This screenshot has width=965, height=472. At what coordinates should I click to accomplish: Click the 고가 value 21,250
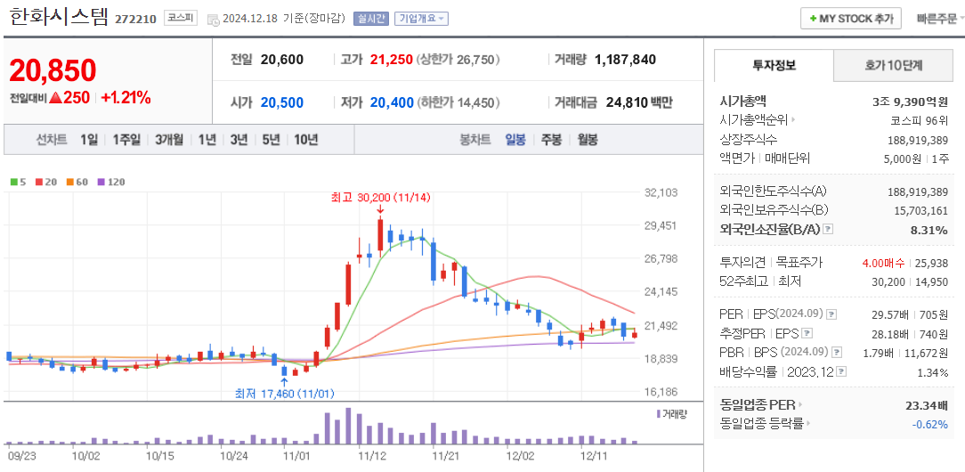click(x=392, y=60)
